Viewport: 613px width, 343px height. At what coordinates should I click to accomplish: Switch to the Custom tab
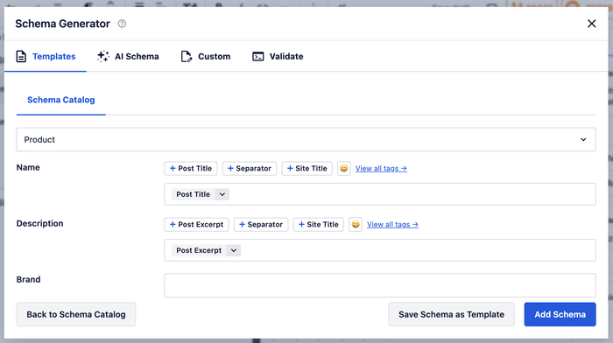pyautogui.click(x=206, y=56)
